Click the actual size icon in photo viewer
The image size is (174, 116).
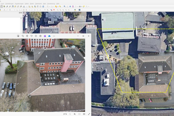click(x=84, y=114)
